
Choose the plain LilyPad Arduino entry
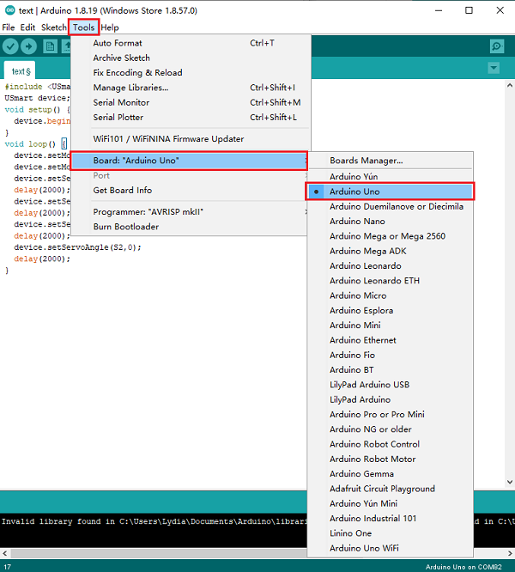coord(390,400)
